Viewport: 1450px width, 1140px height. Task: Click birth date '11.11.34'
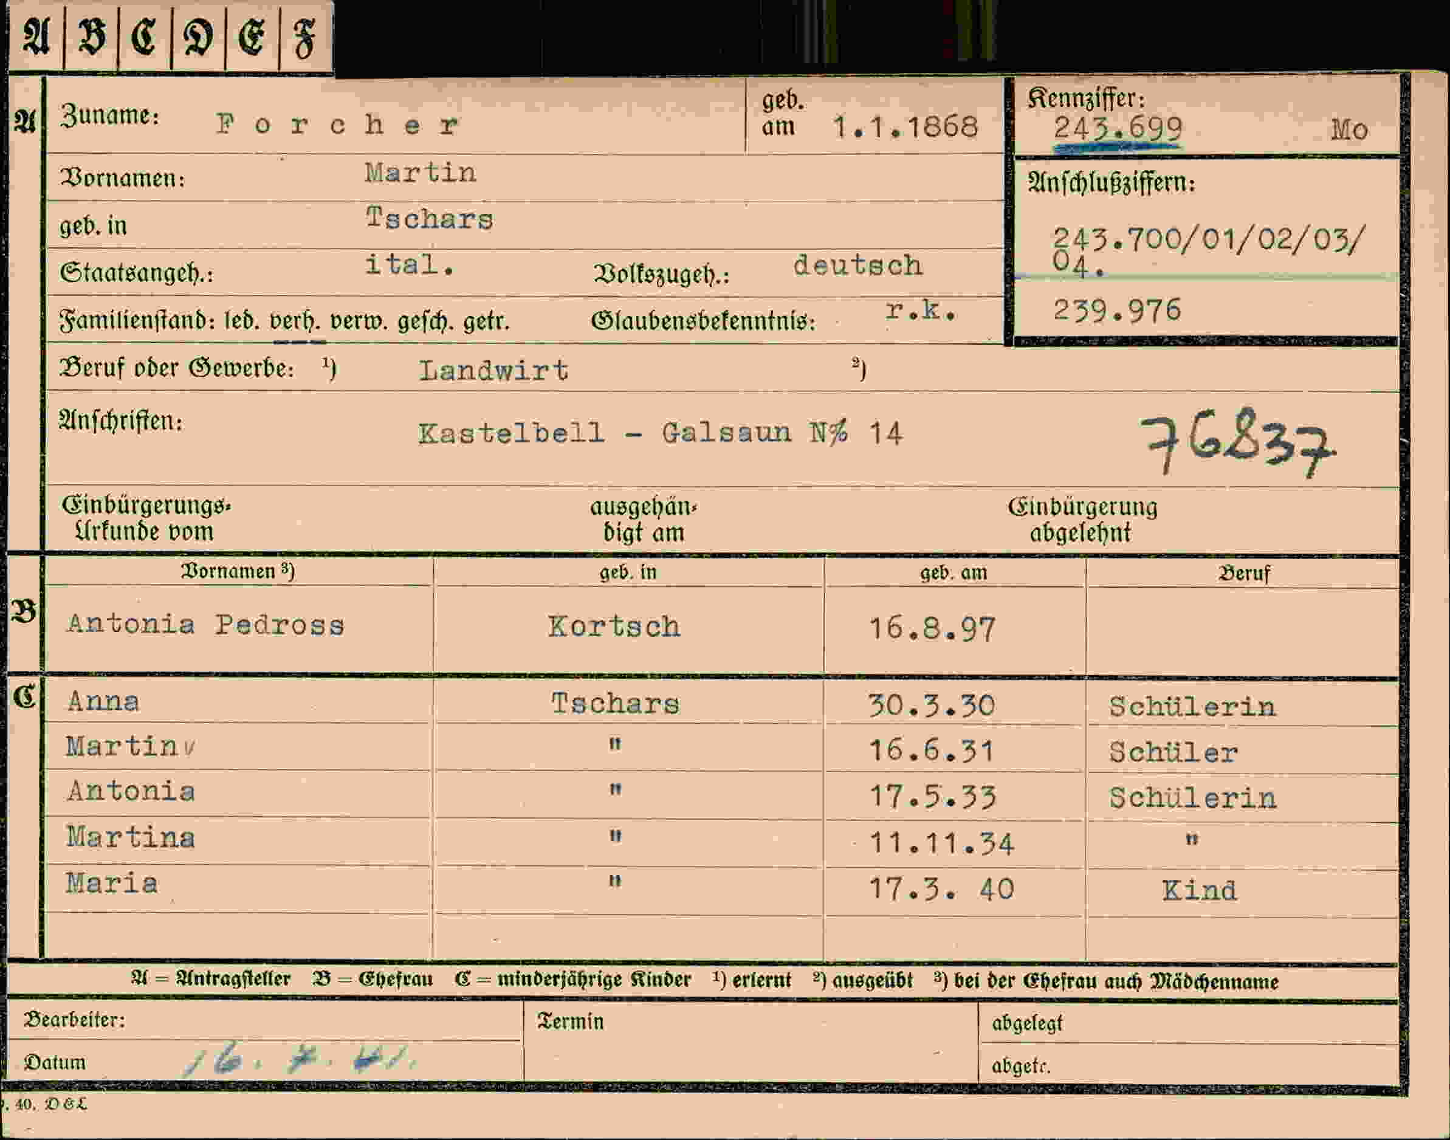(x=942, y=843)
